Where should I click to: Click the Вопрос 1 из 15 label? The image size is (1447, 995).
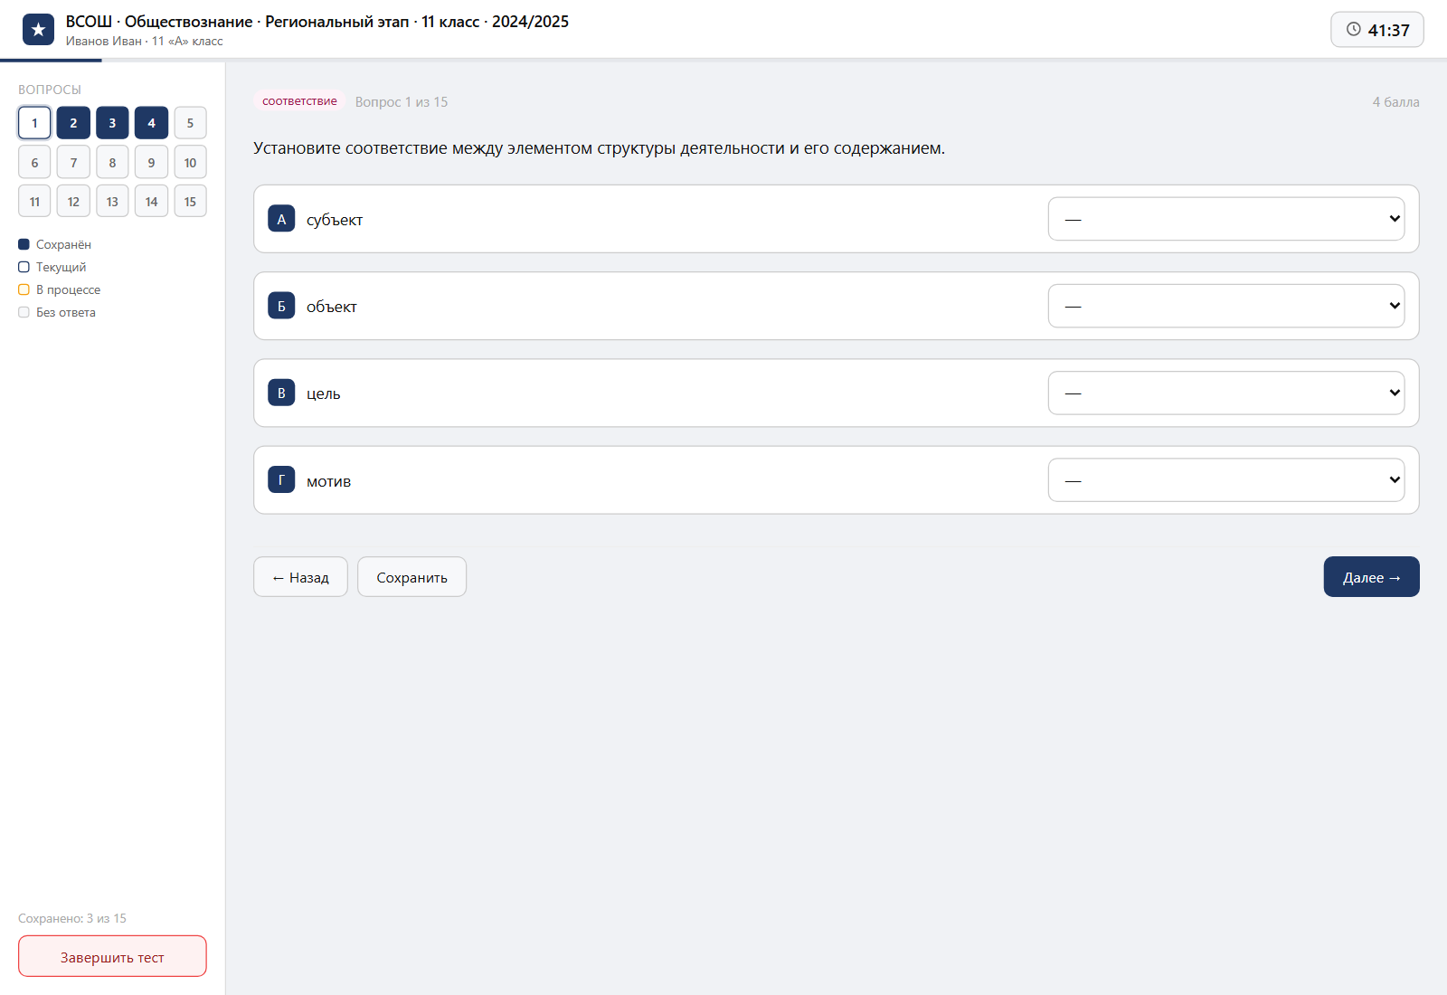click(x=402, y=102)
